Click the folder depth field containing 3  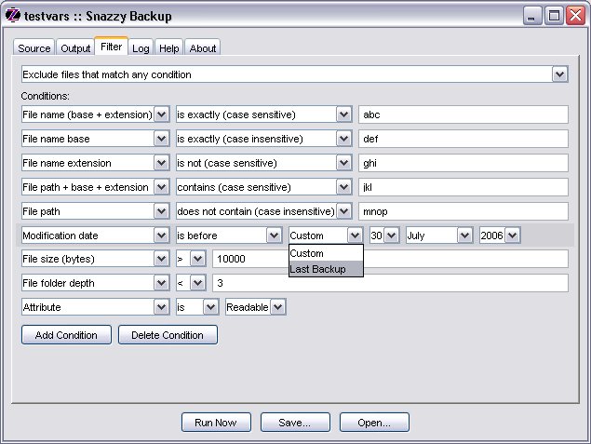(x=390, y=283)
